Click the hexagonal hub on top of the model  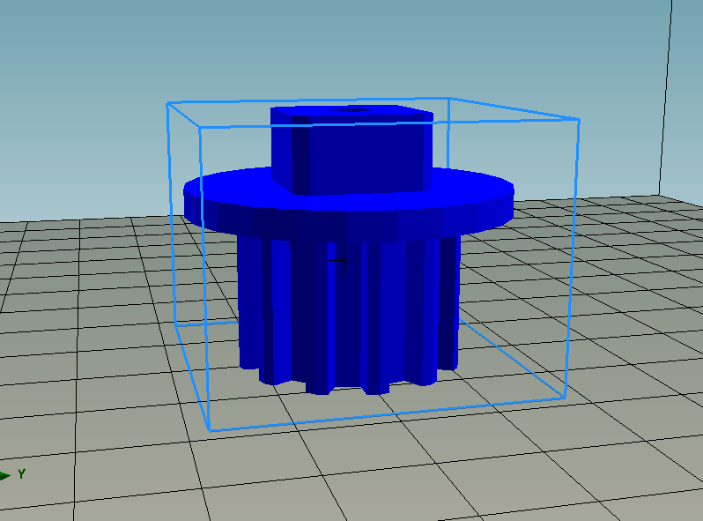(x=352, y=151)
